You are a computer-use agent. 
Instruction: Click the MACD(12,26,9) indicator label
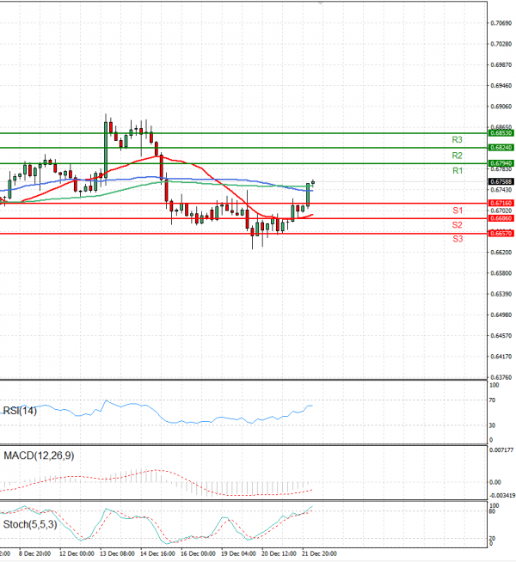pos(39,455)
